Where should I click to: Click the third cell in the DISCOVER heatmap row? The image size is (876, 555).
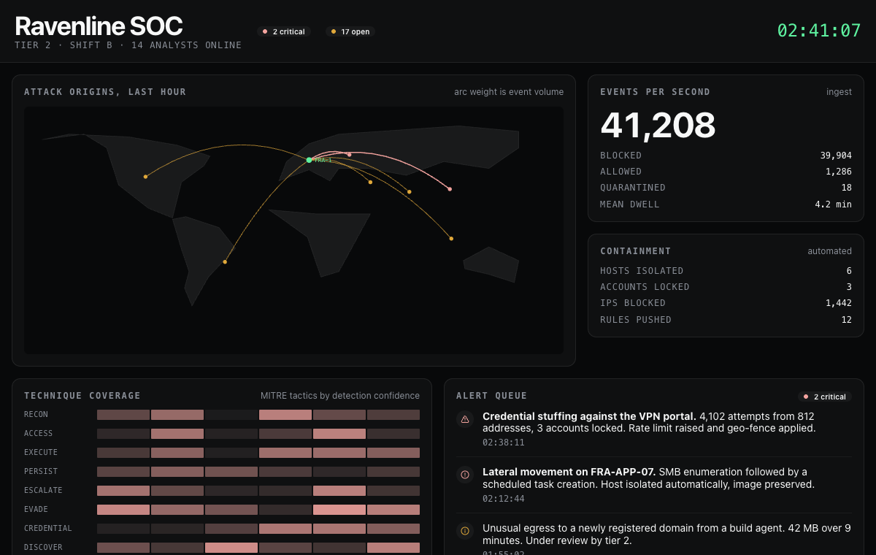(x=231, y=548)
